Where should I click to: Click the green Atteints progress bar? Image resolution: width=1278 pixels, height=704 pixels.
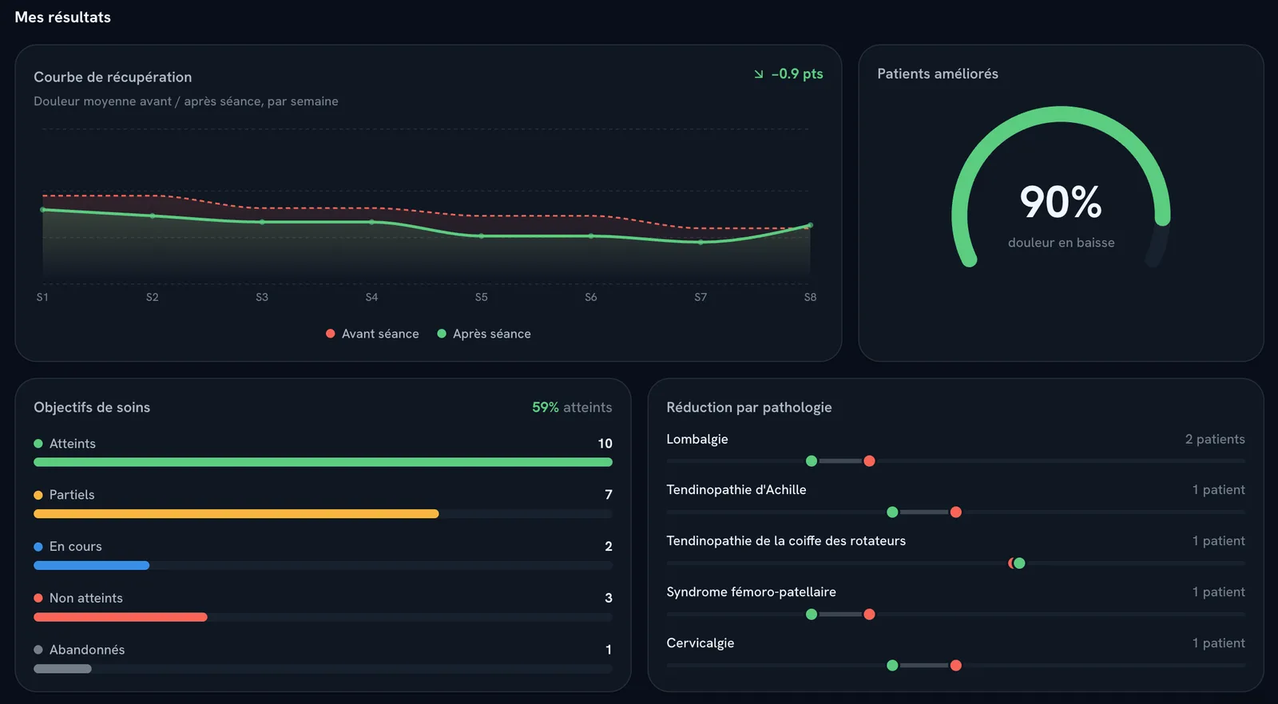click(x=323, y=462)
